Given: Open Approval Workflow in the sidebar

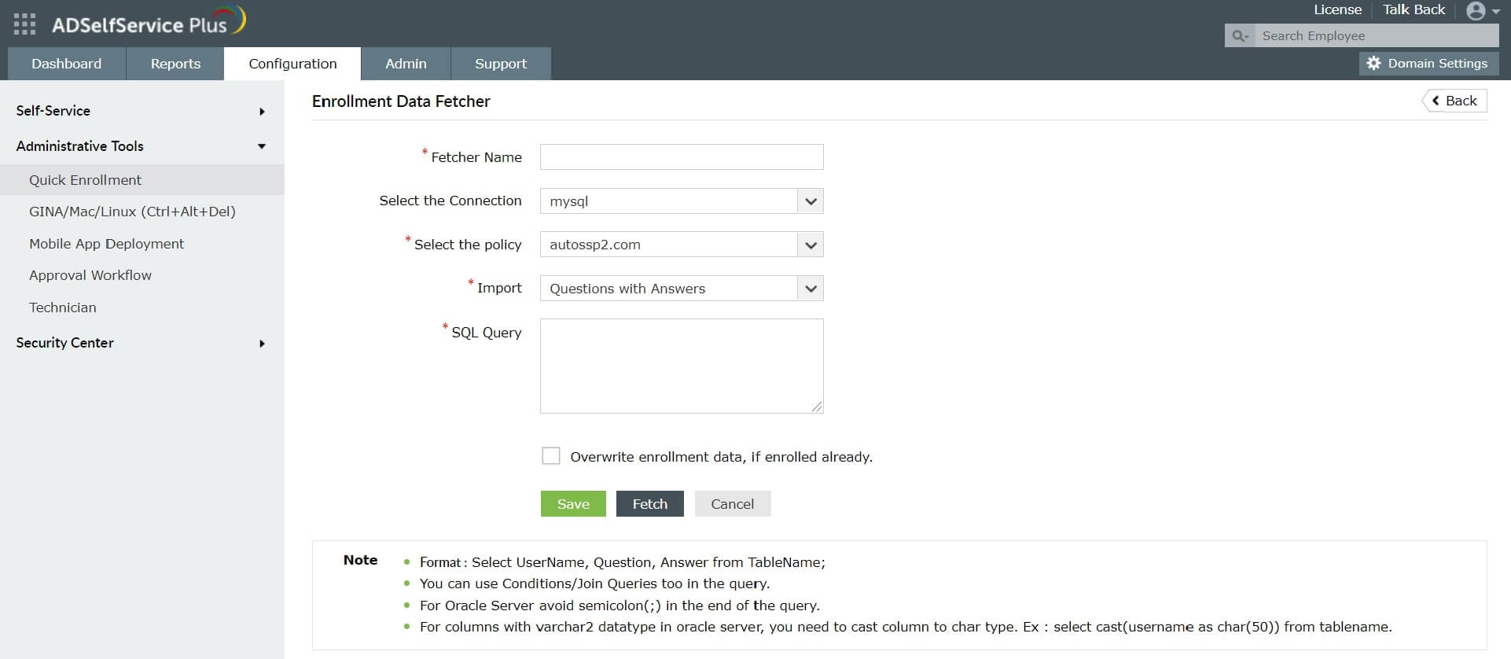Looking at the screenshot, I should coord(90,275).
